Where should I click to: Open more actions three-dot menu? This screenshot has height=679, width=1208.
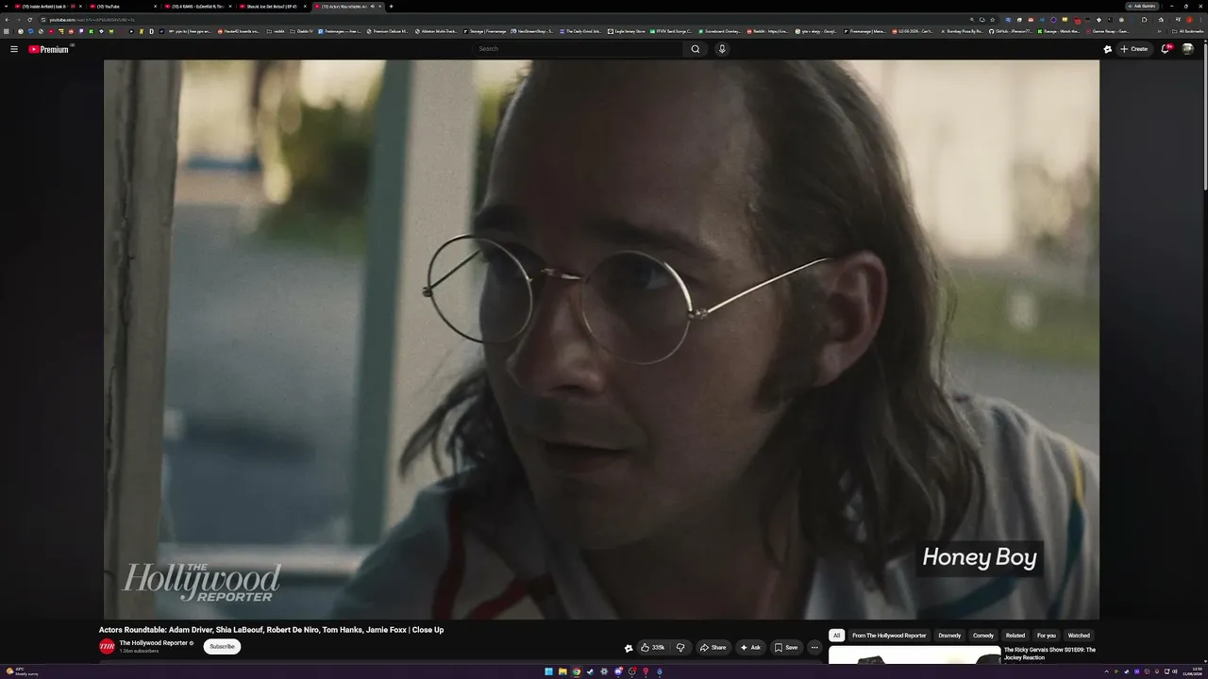point(814,647)
